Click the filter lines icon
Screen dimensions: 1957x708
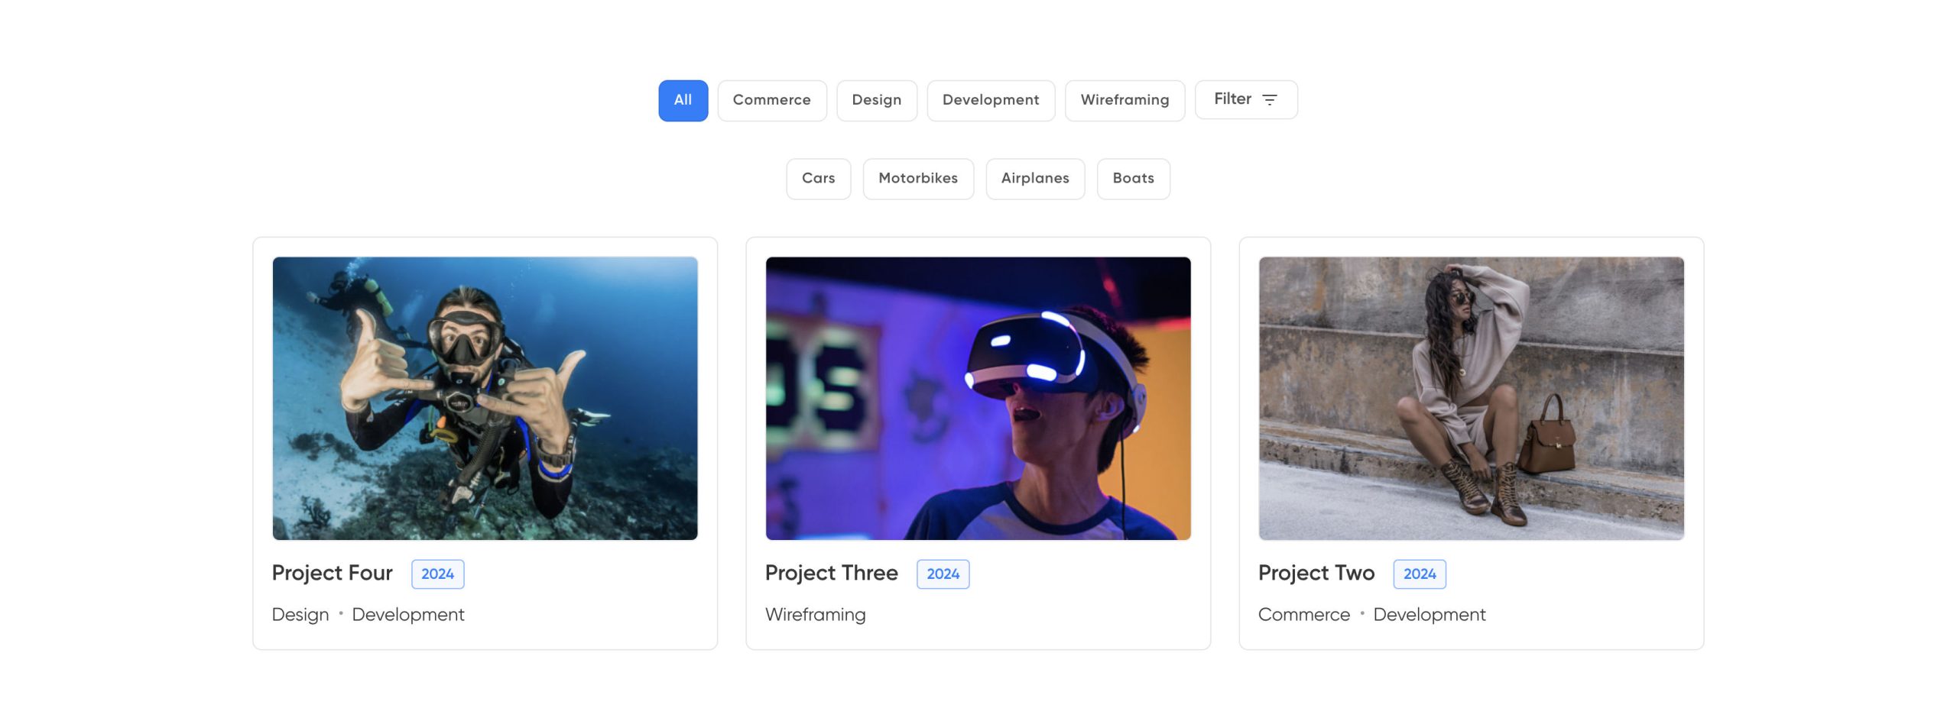(x=1269, y=100)
